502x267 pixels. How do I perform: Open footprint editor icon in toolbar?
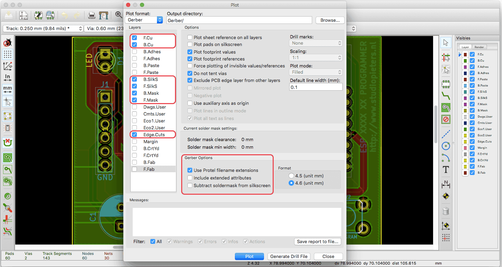(x=38, y=15)
